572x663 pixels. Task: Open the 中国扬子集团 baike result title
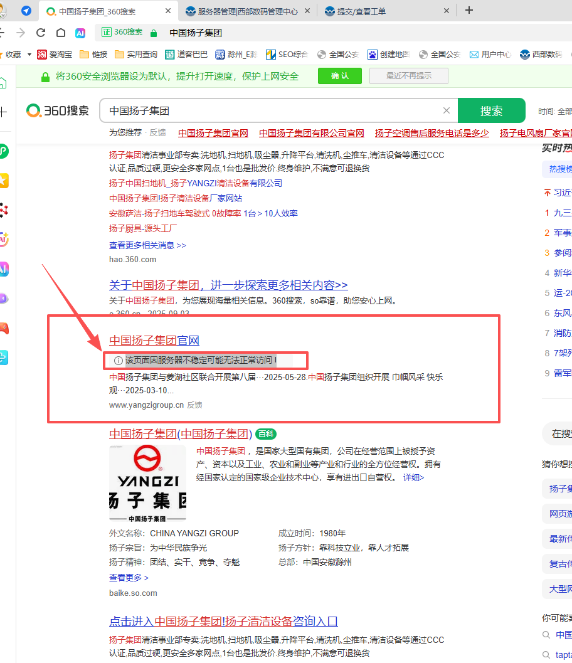pos(181,434)
